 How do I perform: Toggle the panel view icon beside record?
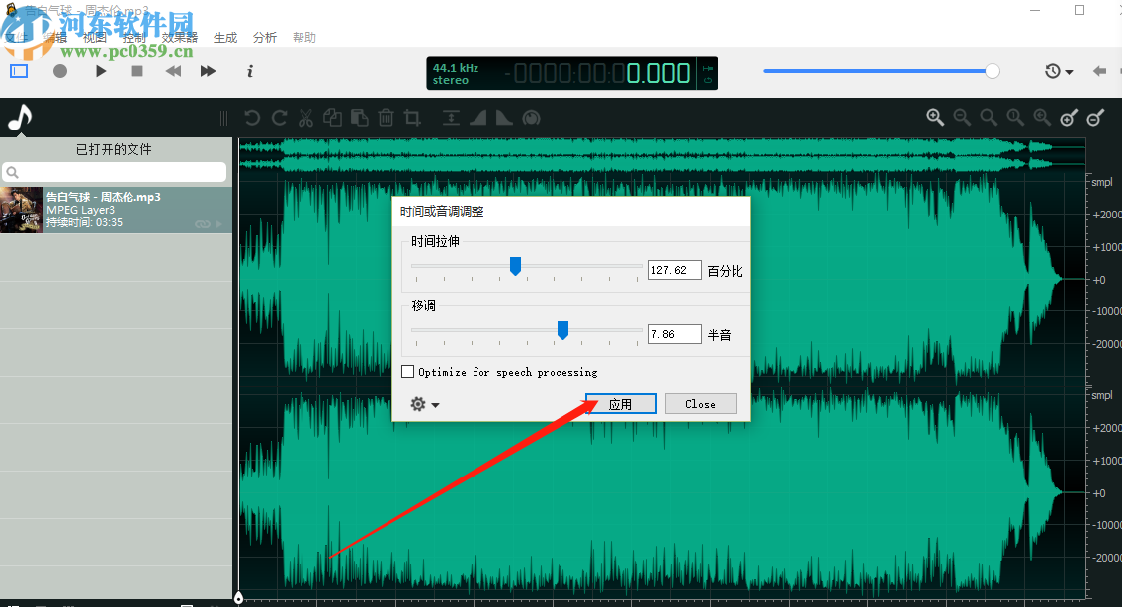click(20, 71)
